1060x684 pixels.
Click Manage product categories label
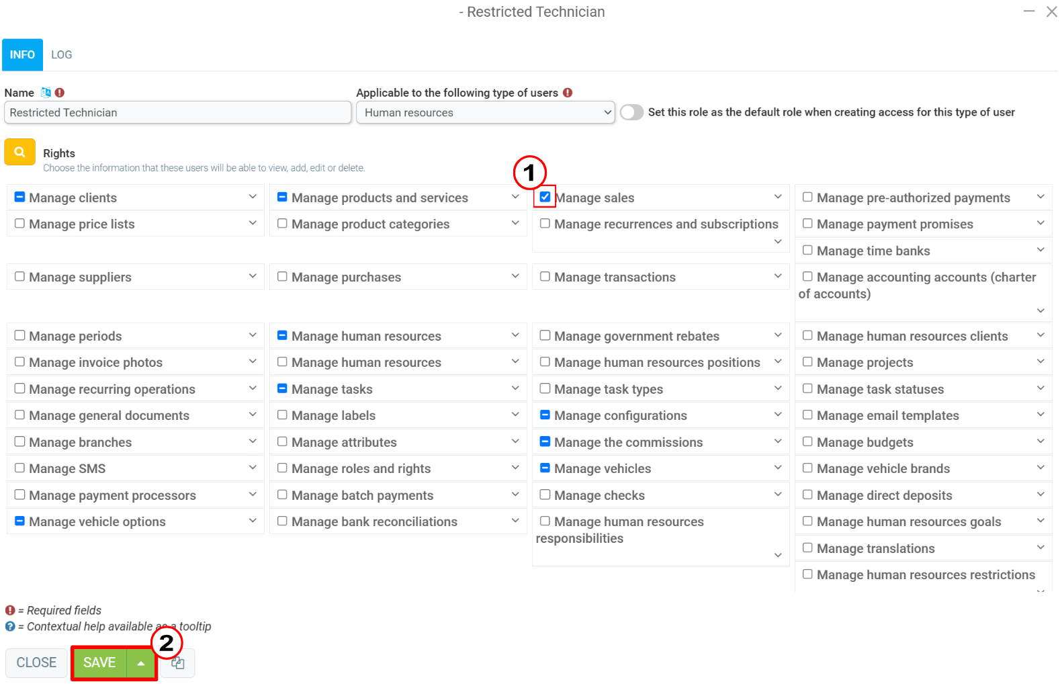370,224
